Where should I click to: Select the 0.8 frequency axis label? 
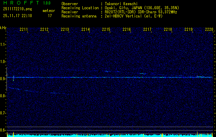click(3, 96)
